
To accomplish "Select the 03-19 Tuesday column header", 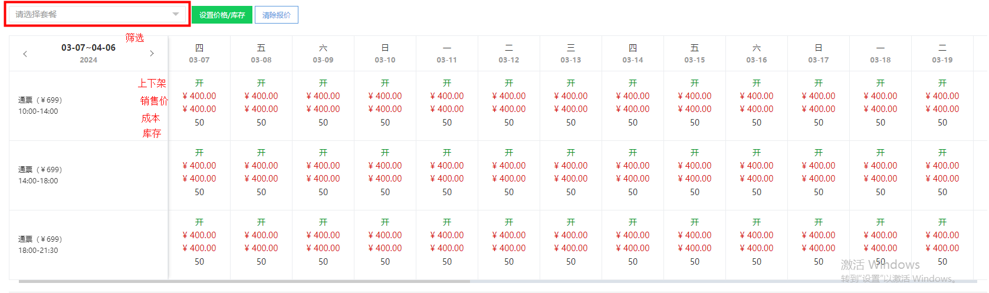I will [942, 54].
